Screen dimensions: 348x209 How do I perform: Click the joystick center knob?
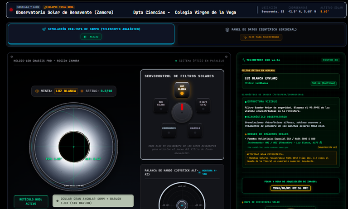tap(182, 205)
